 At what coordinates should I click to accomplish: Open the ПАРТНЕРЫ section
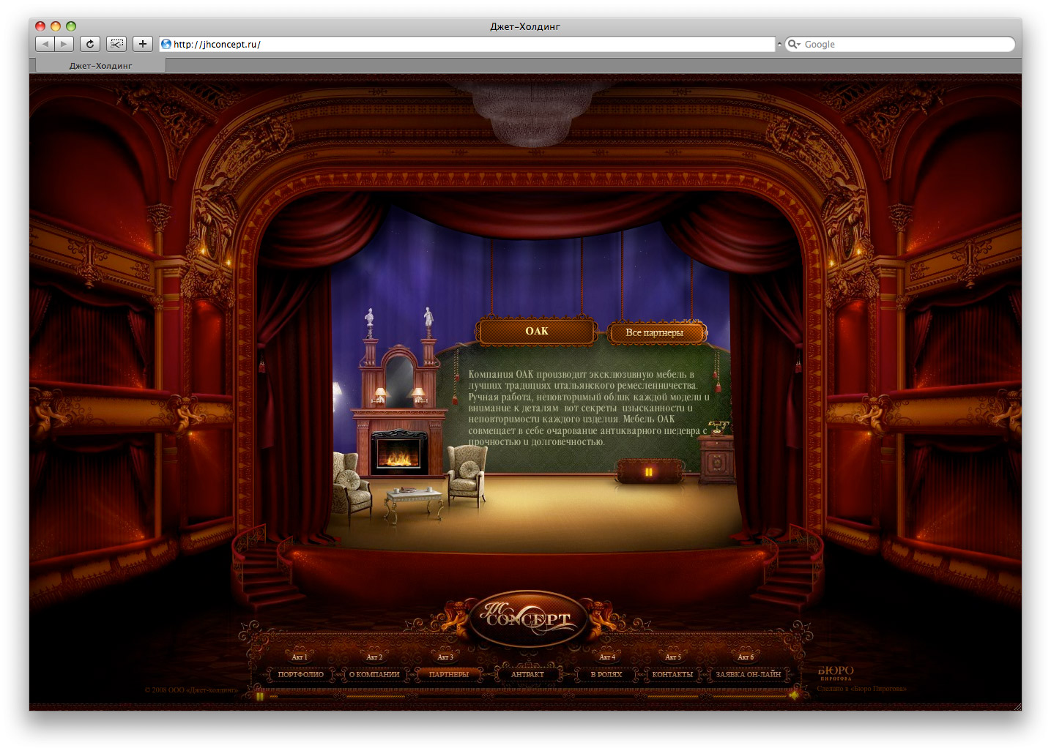(x=449, y=674)
